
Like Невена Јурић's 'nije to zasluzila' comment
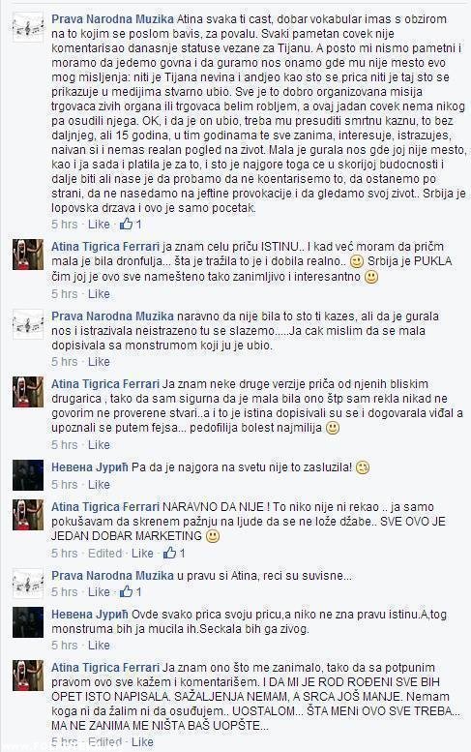99,484
